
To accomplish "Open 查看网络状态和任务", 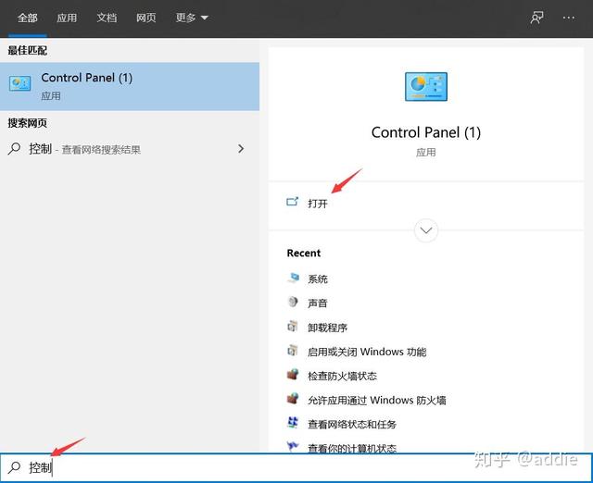I will point(352,424).
